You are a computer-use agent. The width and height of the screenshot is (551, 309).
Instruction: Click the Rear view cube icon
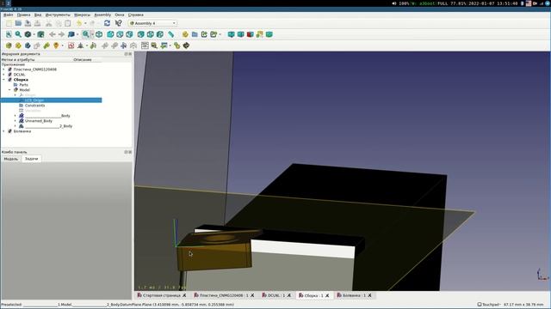pos(141,34)
